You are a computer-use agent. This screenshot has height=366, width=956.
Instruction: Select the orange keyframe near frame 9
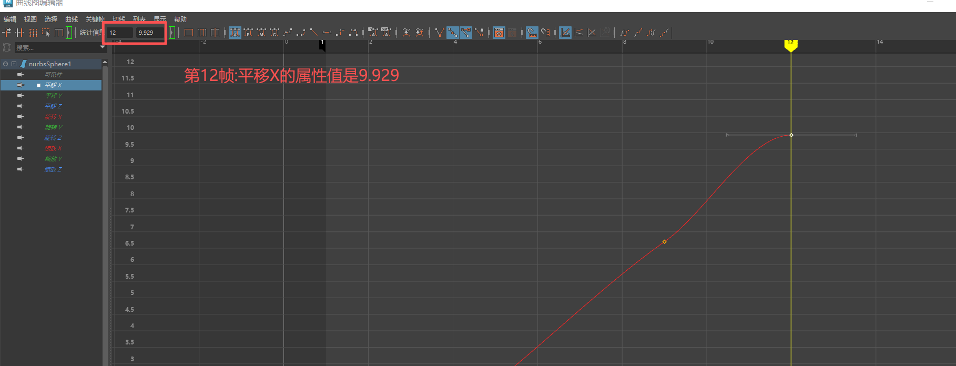click(x=665, y=242)
